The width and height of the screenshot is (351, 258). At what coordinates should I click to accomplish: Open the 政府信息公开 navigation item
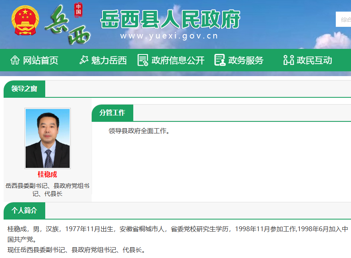[x=178, y=60]
